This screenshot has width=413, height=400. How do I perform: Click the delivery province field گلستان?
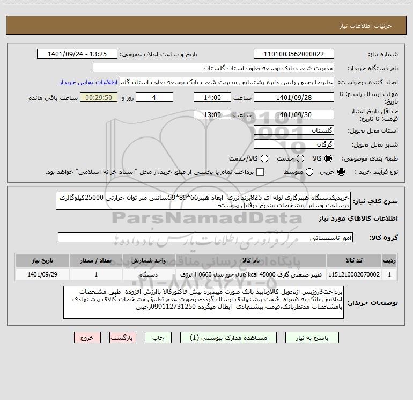(294, 130)
